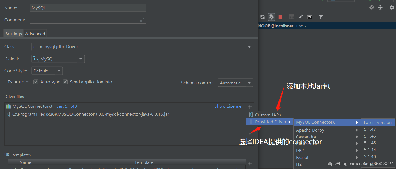396x169 pixels.
Task: Click the Show License link
Action: (x=228, y=106)
